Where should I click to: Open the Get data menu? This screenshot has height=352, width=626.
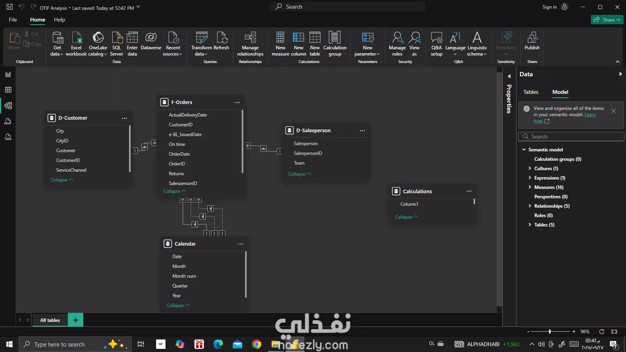tap(57, 44)
